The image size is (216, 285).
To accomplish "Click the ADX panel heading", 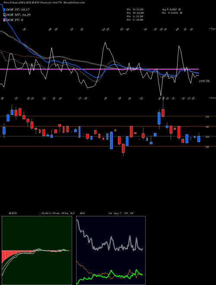I will 82,213.
